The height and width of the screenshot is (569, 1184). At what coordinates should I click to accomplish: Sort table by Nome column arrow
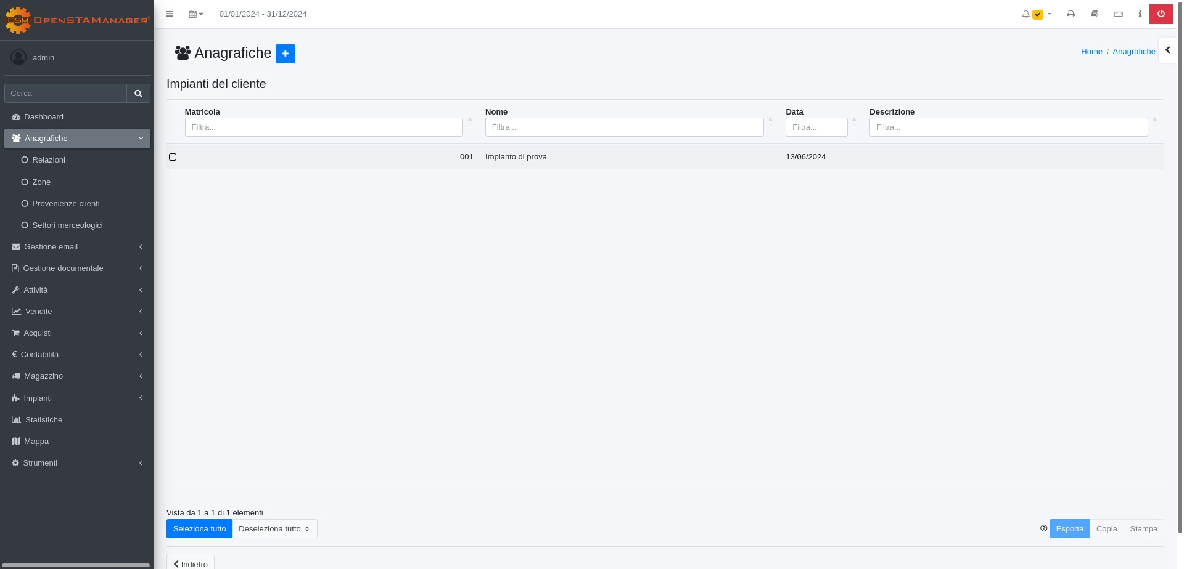tap(770, 119)
